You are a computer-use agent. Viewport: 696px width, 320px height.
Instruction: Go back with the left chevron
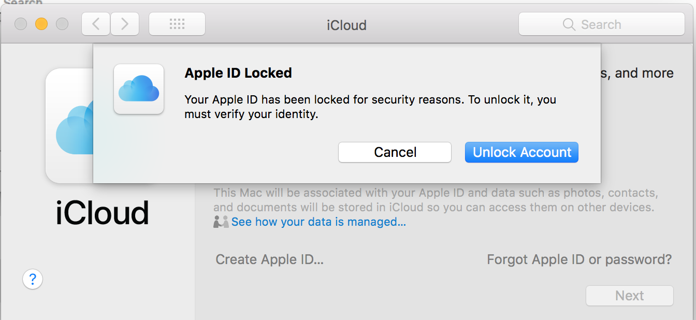click(95, 24)
